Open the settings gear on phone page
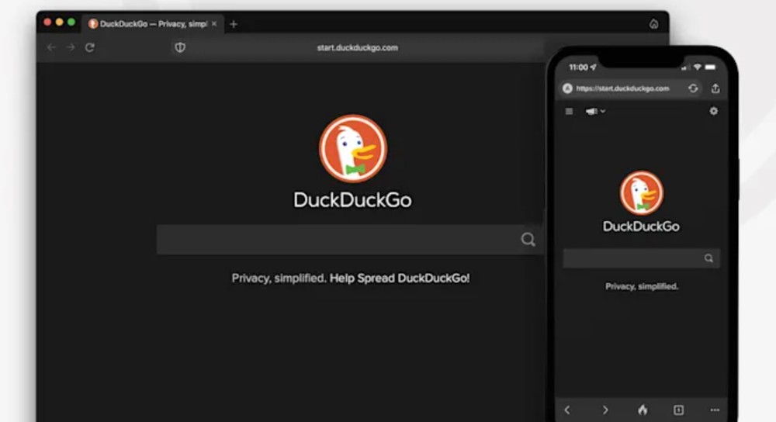Image resolution: width=776 pixels, height=422 pixels. (714, 111)
